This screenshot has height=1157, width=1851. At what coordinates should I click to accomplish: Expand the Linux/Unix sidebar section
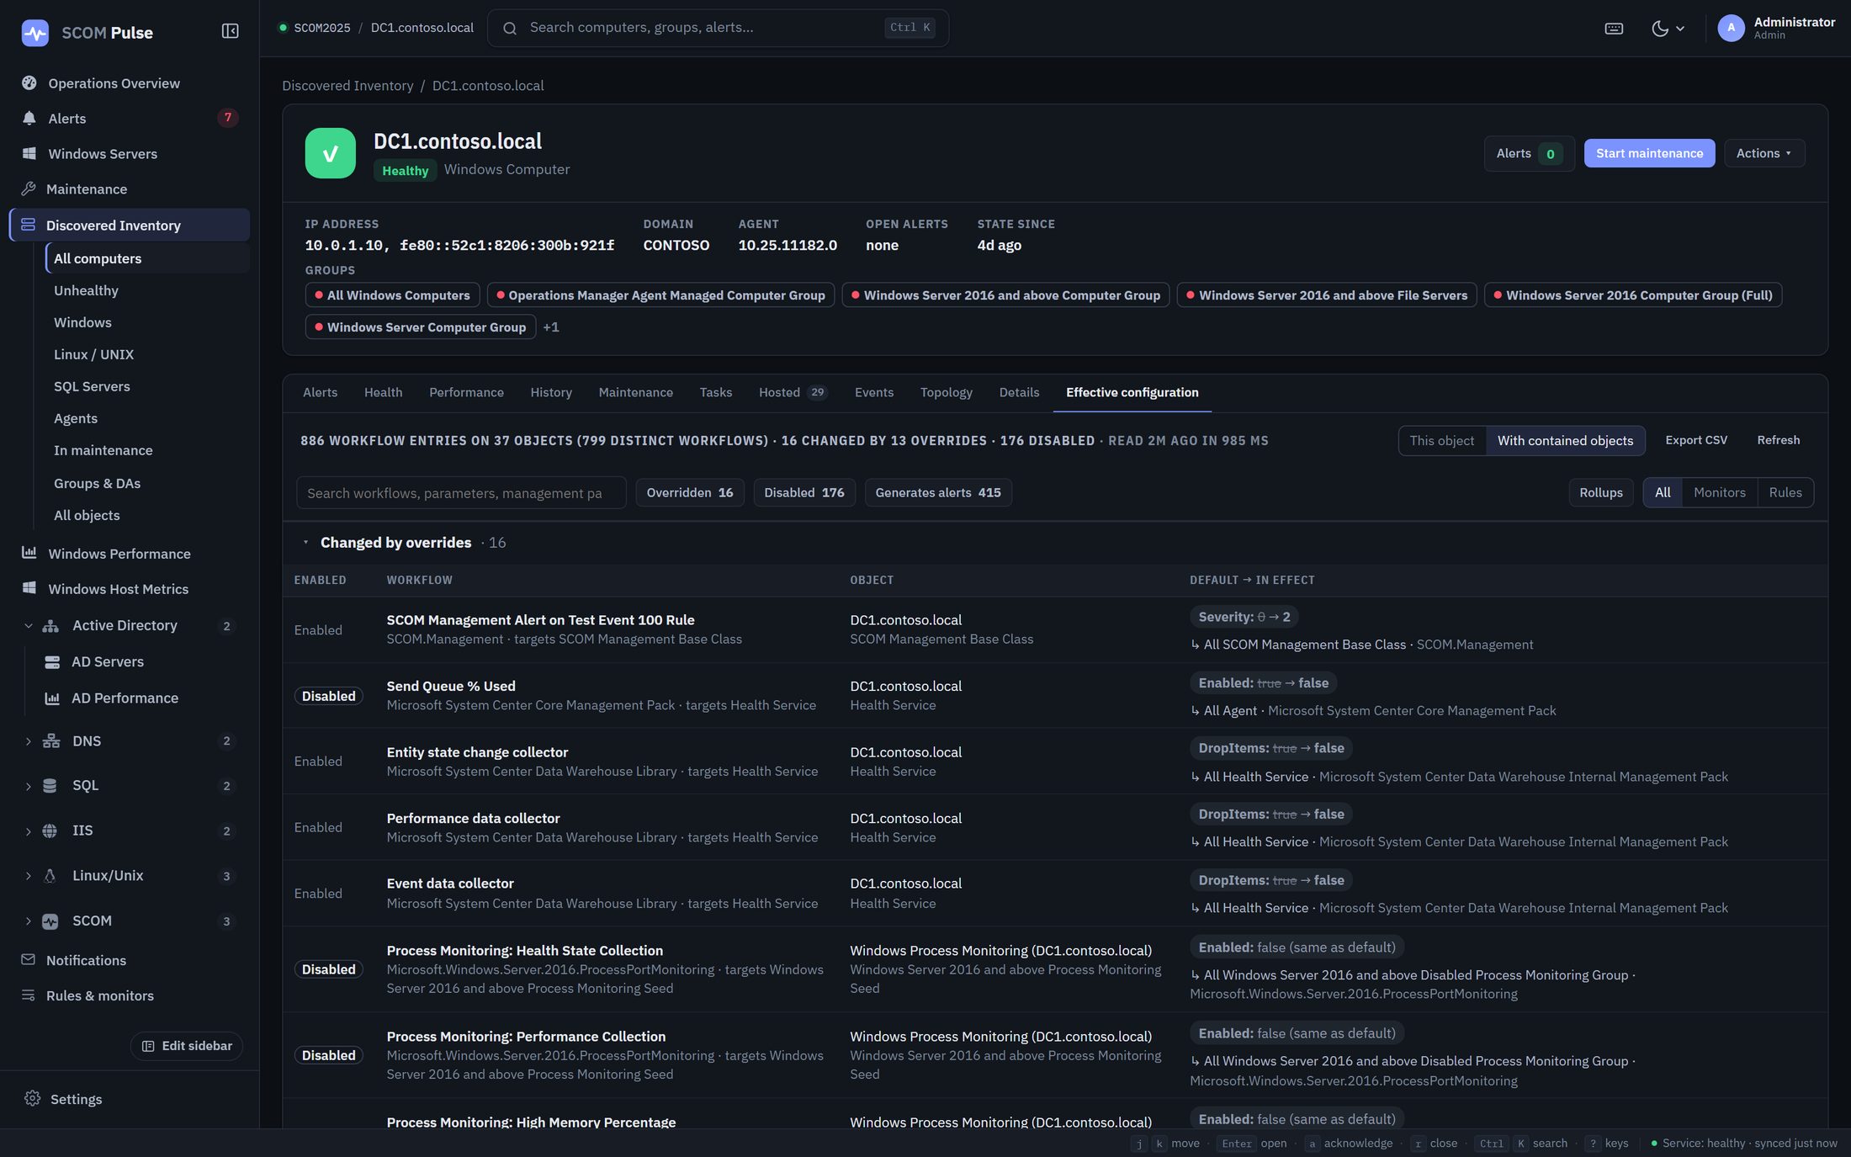click(x=29, y=876)
